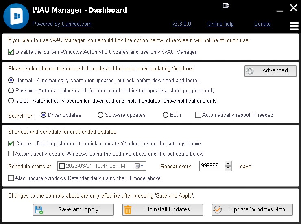Screen dimensions: 301x224
Task: Click the refresh icon for Update Windows Now
Action: pyautogui.click(x=218, y=210)
